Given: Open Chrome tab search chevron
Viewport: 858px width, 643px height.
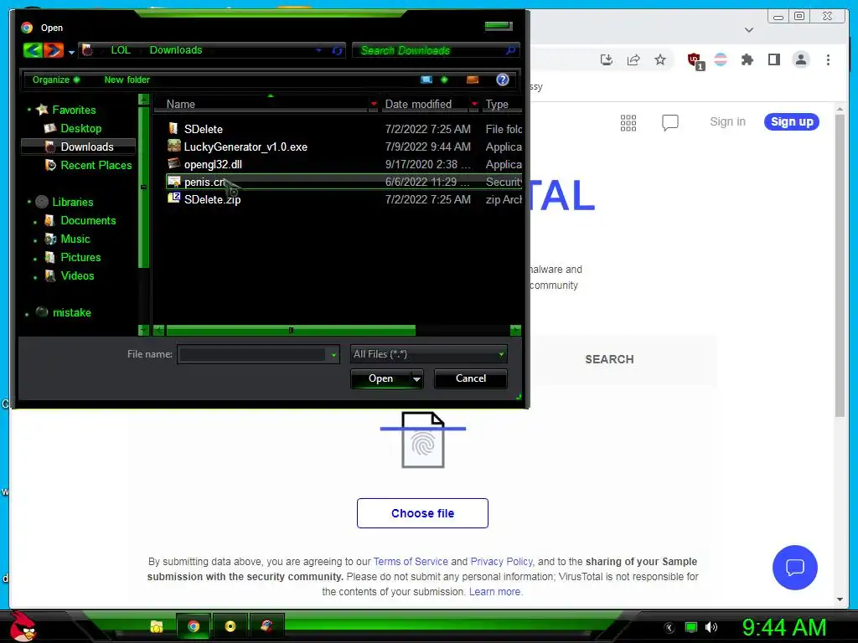Looking at the screenshot, I should pos(749,30).
